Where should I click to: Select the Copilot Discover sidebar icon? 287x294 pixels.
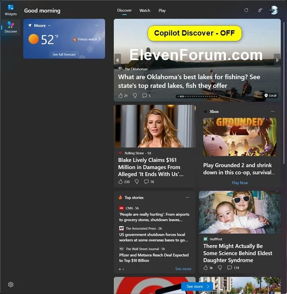pos(11,27)
